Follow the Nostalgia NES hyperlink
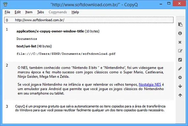 pos(150,84)
